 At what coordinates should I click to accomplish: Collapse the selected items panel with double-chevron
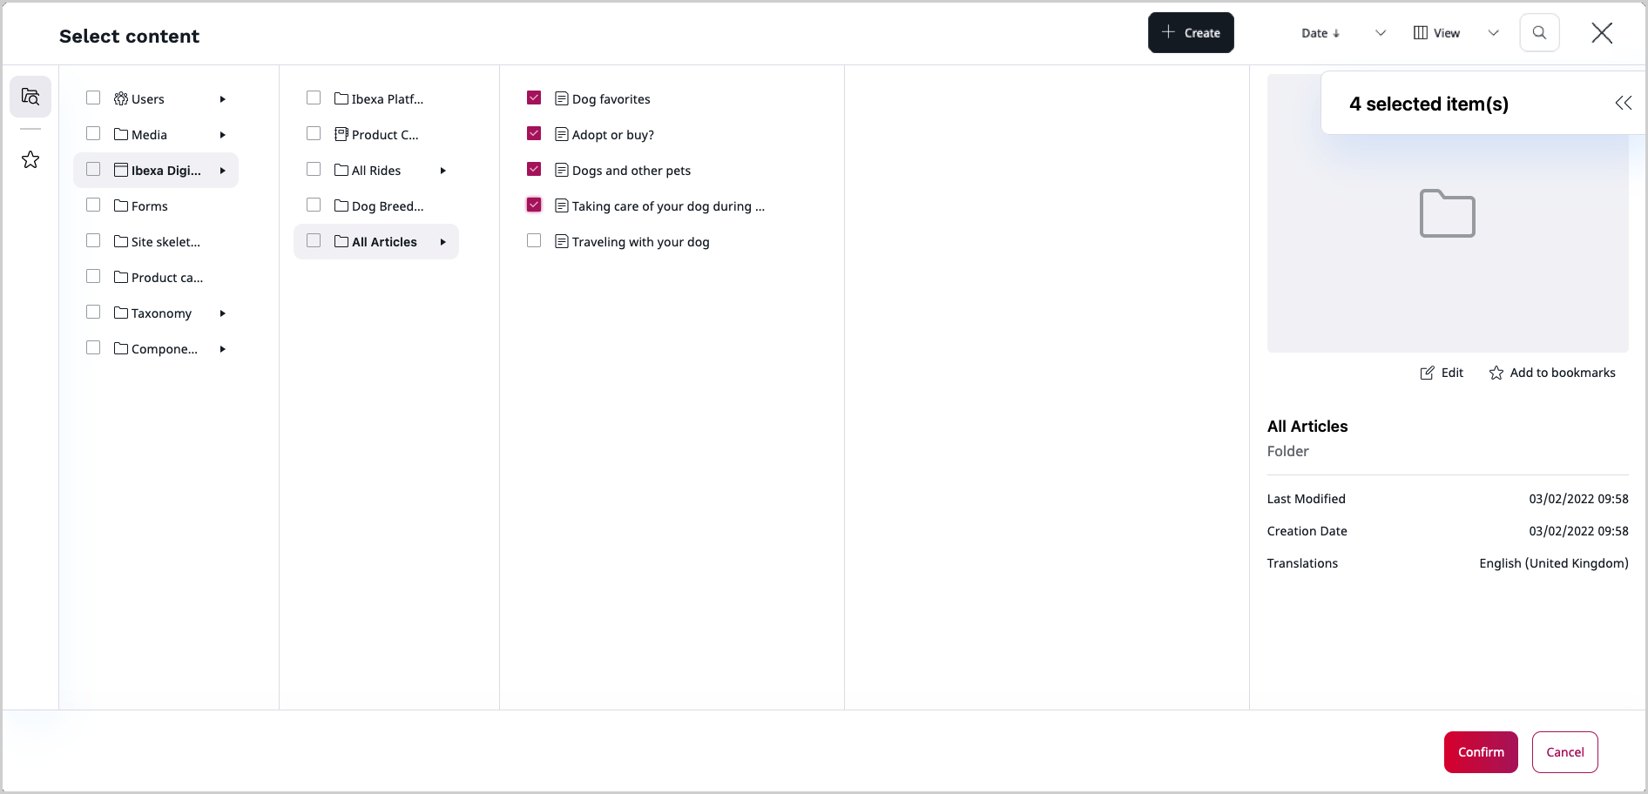1624,103
